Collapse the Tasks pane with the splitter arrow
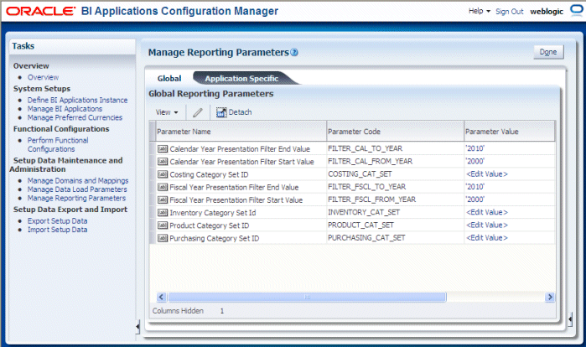586x347 pixels. point(137,327)
